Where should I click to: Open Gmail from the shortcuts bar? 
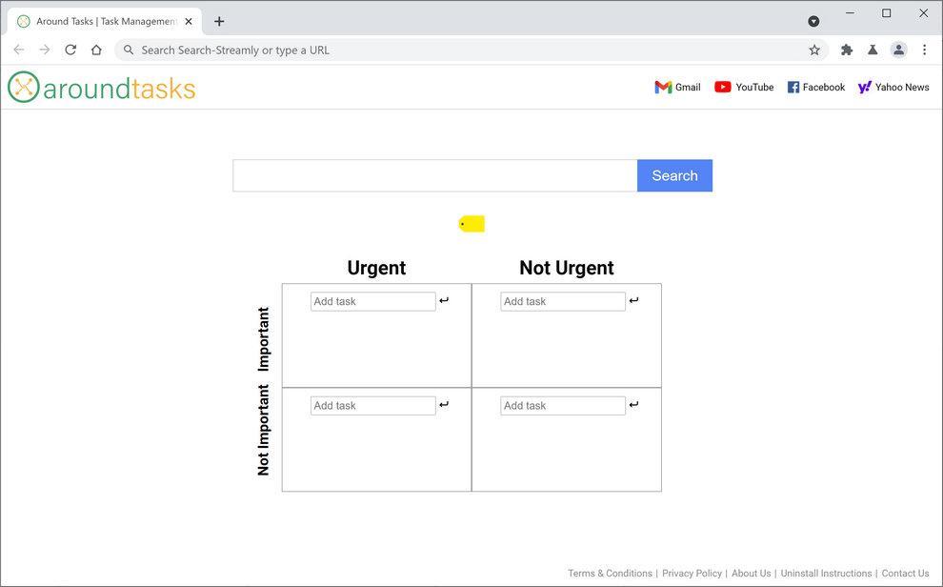(677, 87)
